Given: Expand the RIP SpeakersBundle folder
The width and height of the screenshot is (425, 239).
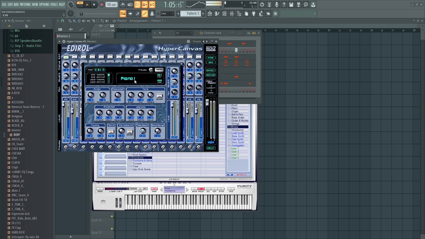Looking at the screenshot, I should click(x=28, y=40).
